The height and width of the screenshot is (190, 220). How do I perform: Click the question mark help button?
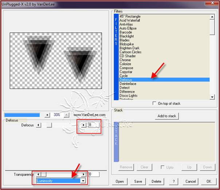[x=174, y=181]
